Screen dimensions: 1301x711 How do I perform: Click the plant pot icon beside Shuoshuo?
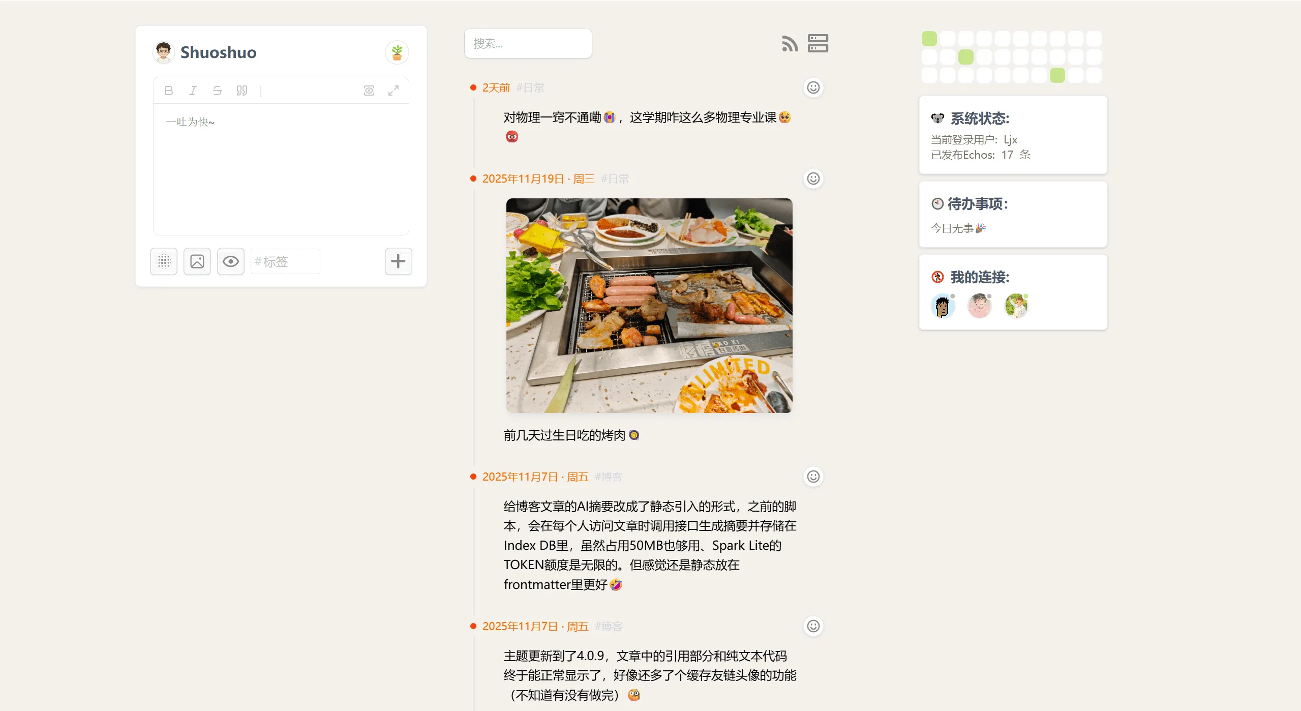point(397,52)
